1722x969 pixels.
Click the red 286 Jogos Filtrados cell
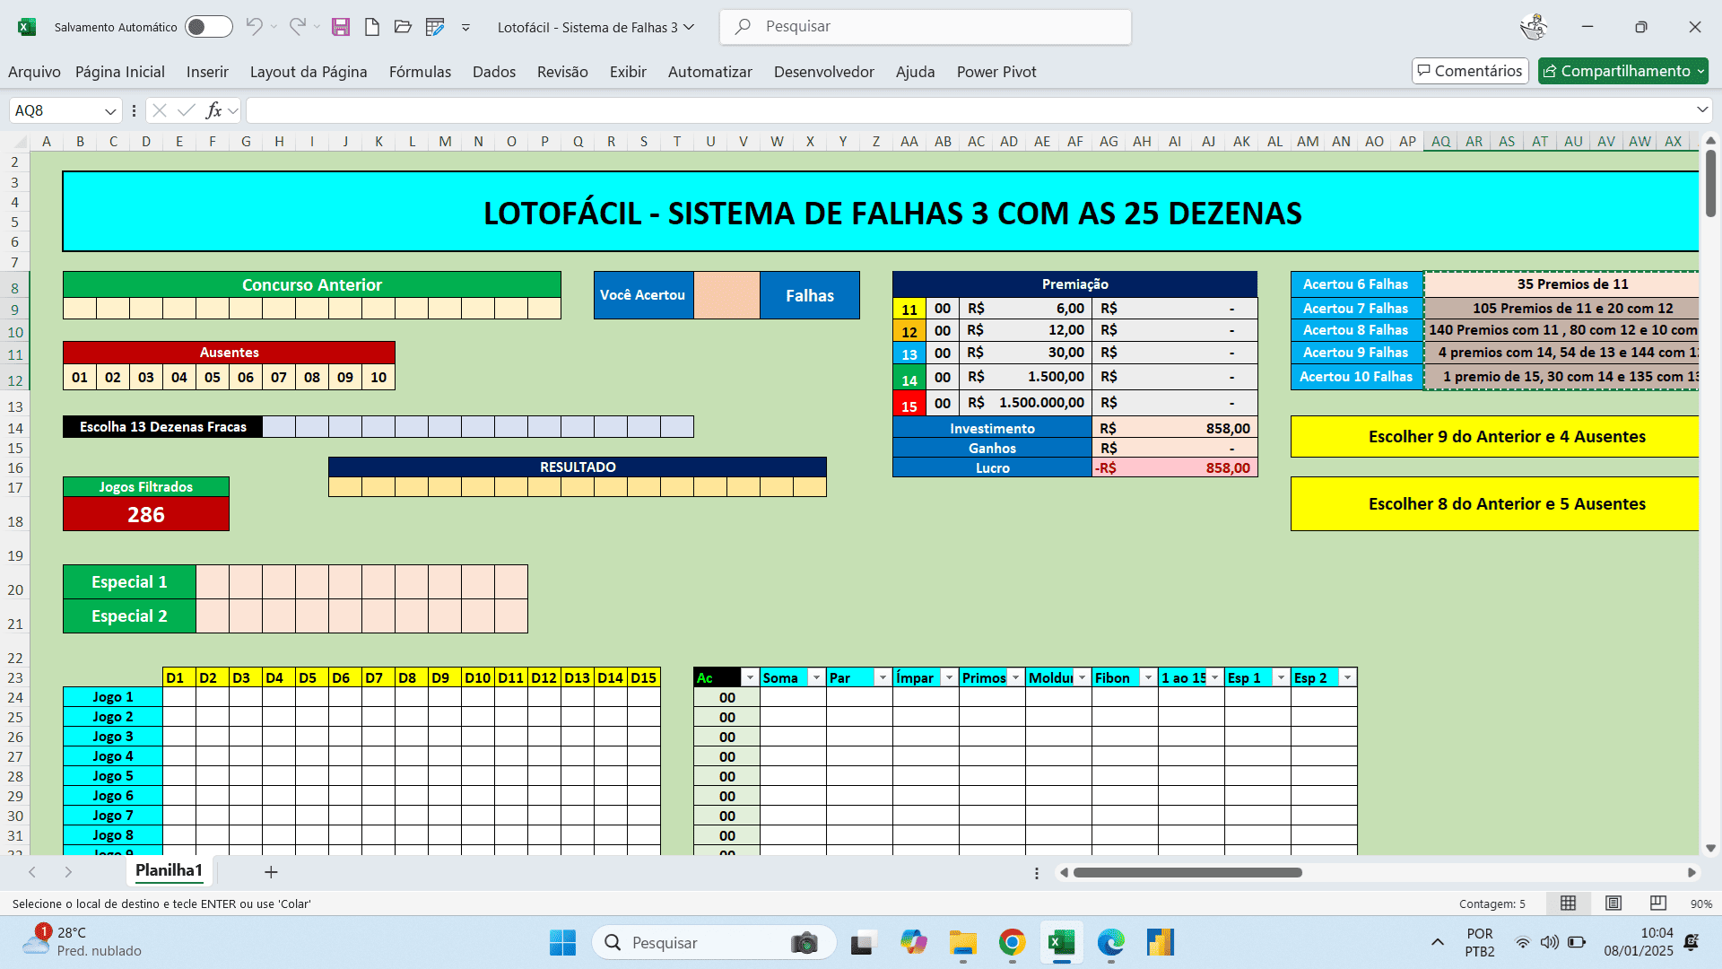[146, 515]
